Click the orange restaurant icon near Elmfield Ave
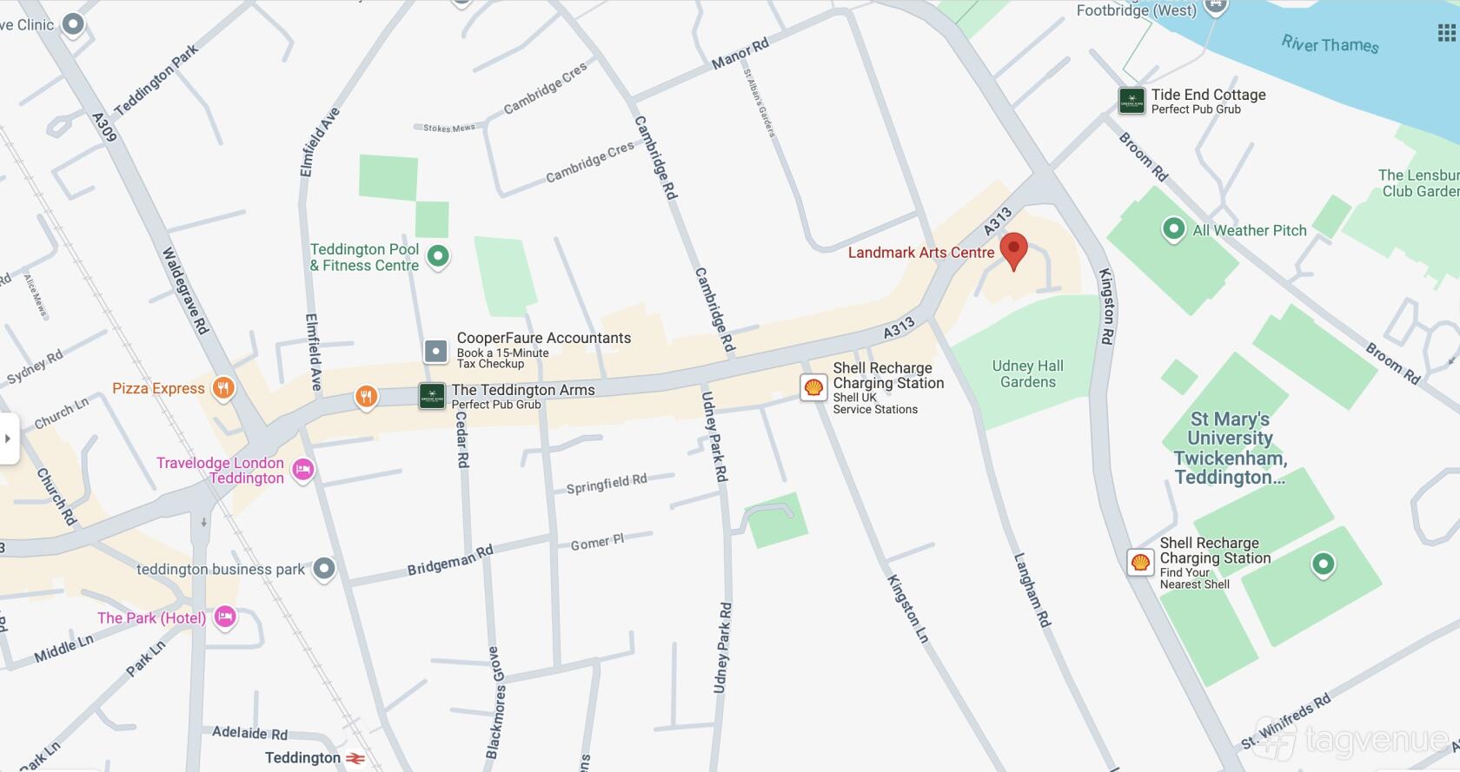 tap(366, 397)
